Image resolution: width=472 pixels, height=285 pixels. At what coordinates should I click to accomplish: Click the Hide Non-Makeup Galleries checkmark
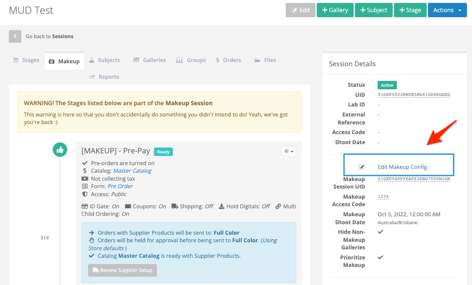(x=381, y=232)
